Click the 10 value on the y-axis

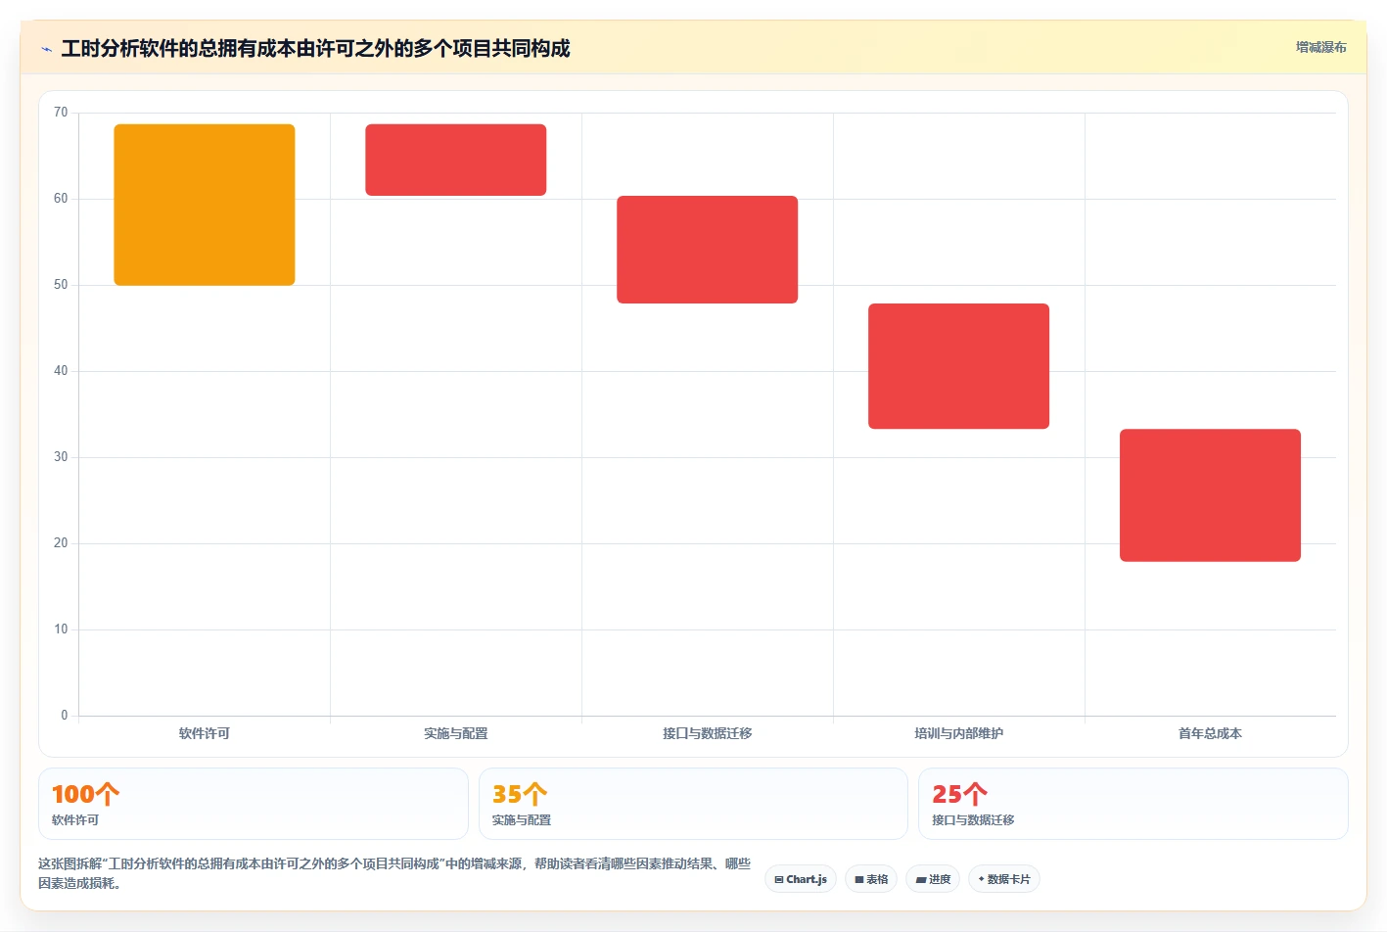pos(61,629)
